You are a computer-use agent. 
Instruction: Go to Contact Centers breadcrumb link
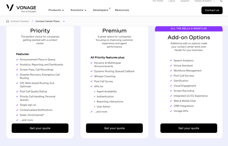point(20,21)
